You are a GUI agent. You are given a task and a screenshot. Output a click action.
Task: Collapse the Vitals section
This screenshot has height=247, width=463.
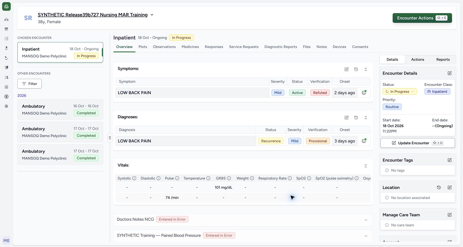pos(366,166)
